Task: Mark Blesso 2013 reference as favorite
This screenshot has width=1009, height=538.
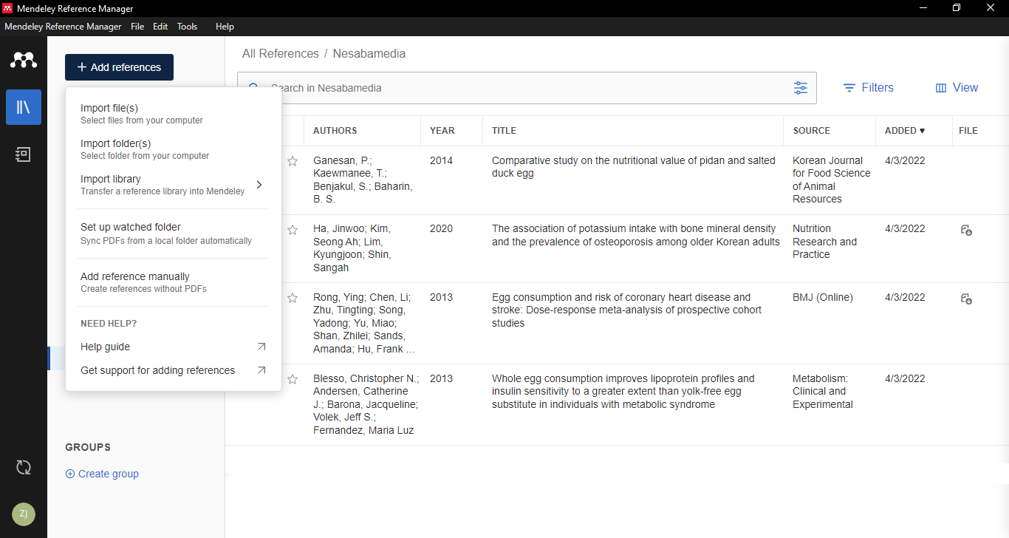Action: pyautogui.click(x=293, y=379)
